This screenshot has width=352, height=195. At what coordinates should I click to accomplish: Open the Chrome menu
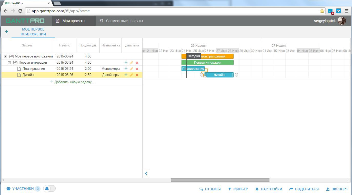[x=347, y=11]
